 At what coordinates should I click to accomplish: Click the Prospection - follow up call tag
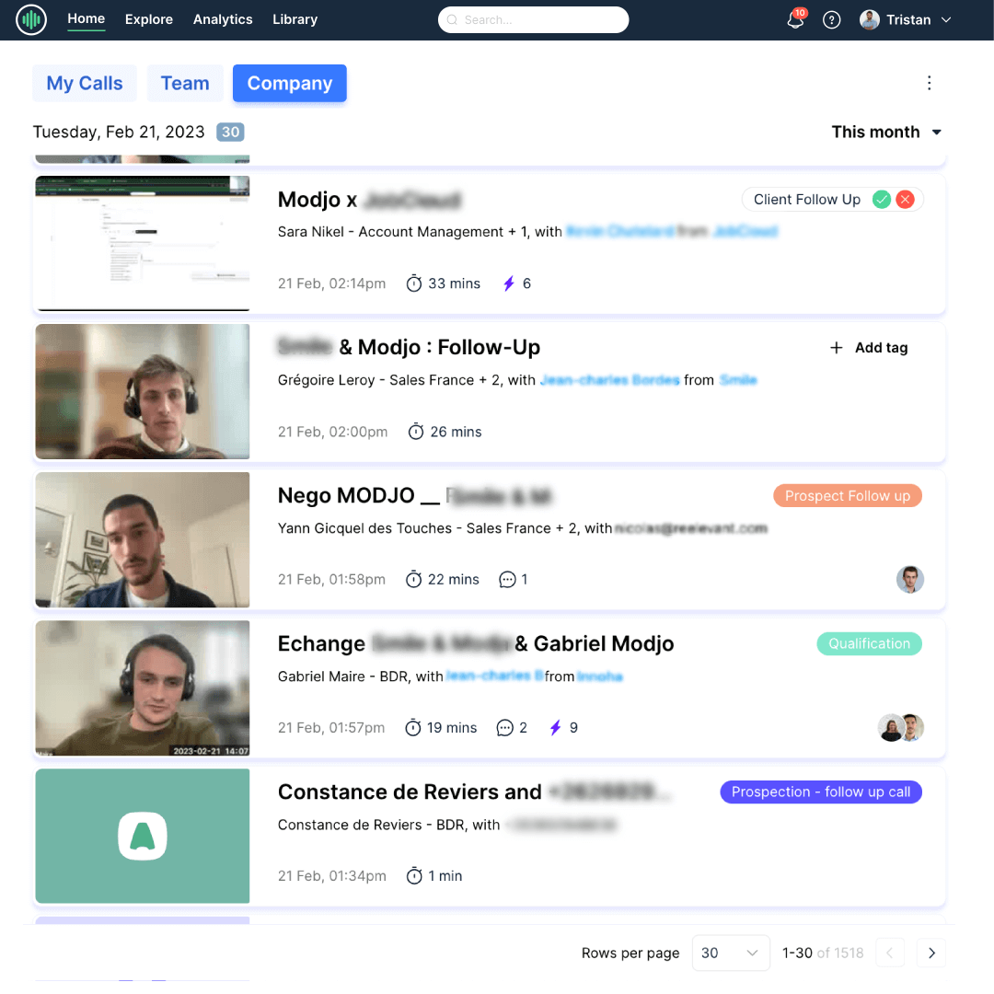click(821, 792)
